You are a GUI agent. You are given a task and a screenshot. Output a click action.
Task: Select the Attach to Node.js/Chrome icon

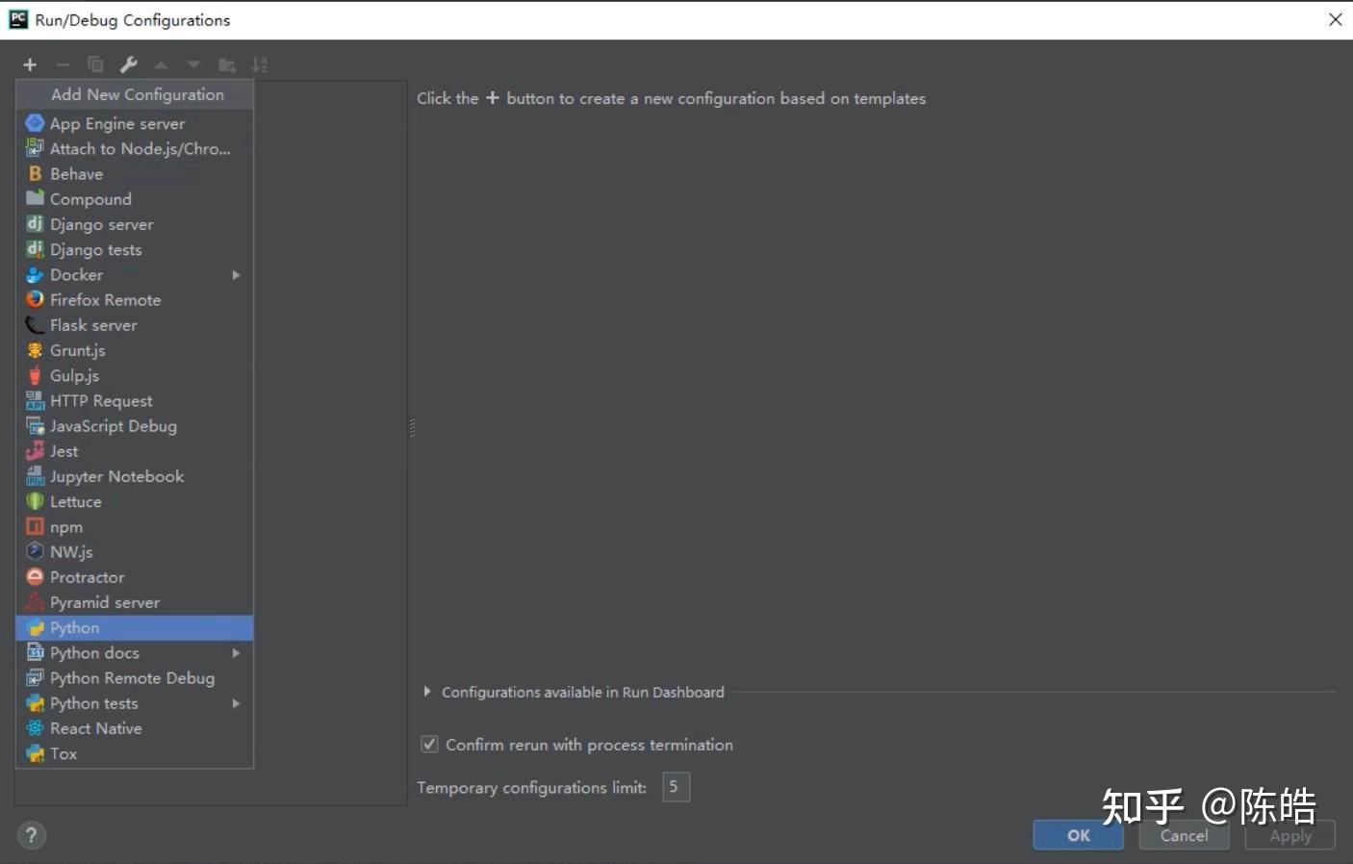[35, 148]
